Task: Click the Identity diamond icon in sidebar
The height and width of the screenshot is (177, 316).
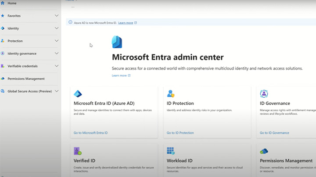Action: (x=3, y=28)
